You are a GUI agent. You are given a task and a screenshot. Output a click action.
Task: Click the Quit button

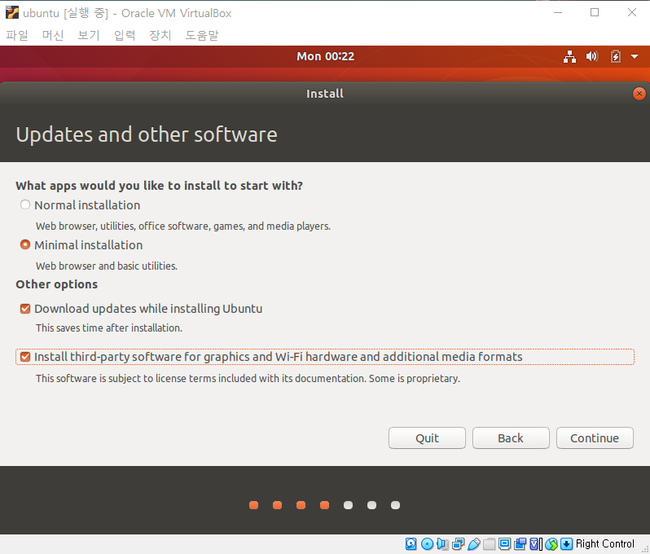point(427,437)
